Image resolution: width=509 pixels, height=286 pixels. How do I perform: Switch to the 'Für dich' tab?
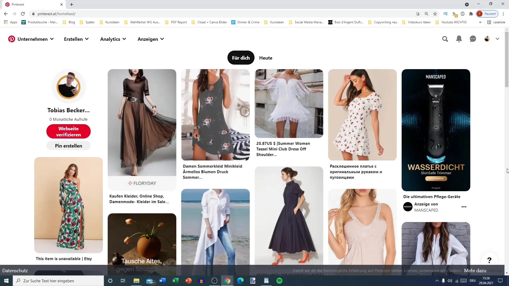click(x=241, y=58)
